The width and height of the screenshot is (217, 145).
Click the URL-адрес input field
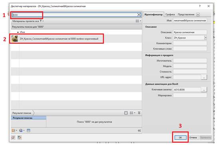[x=187, y=77]
